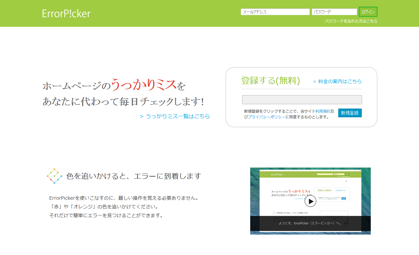419x255 pixels.
Task: Click the video caption ようこそ、ErrorPicker（エラーピッカー）へ。
Action: [x=310, y=223]
